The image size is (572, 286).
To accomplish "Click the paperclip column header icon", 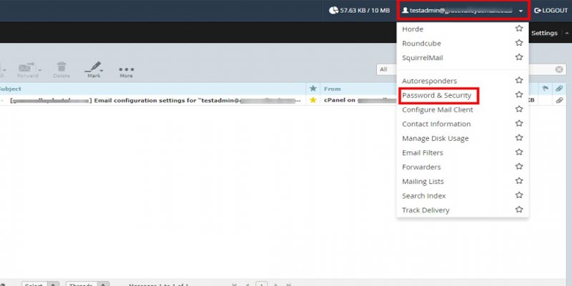I will tap(559, 88).
